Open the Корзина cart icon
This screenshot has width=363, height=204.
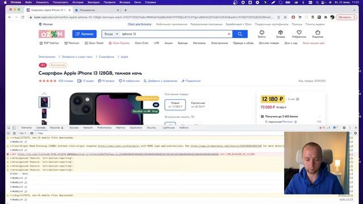point(318,34)
